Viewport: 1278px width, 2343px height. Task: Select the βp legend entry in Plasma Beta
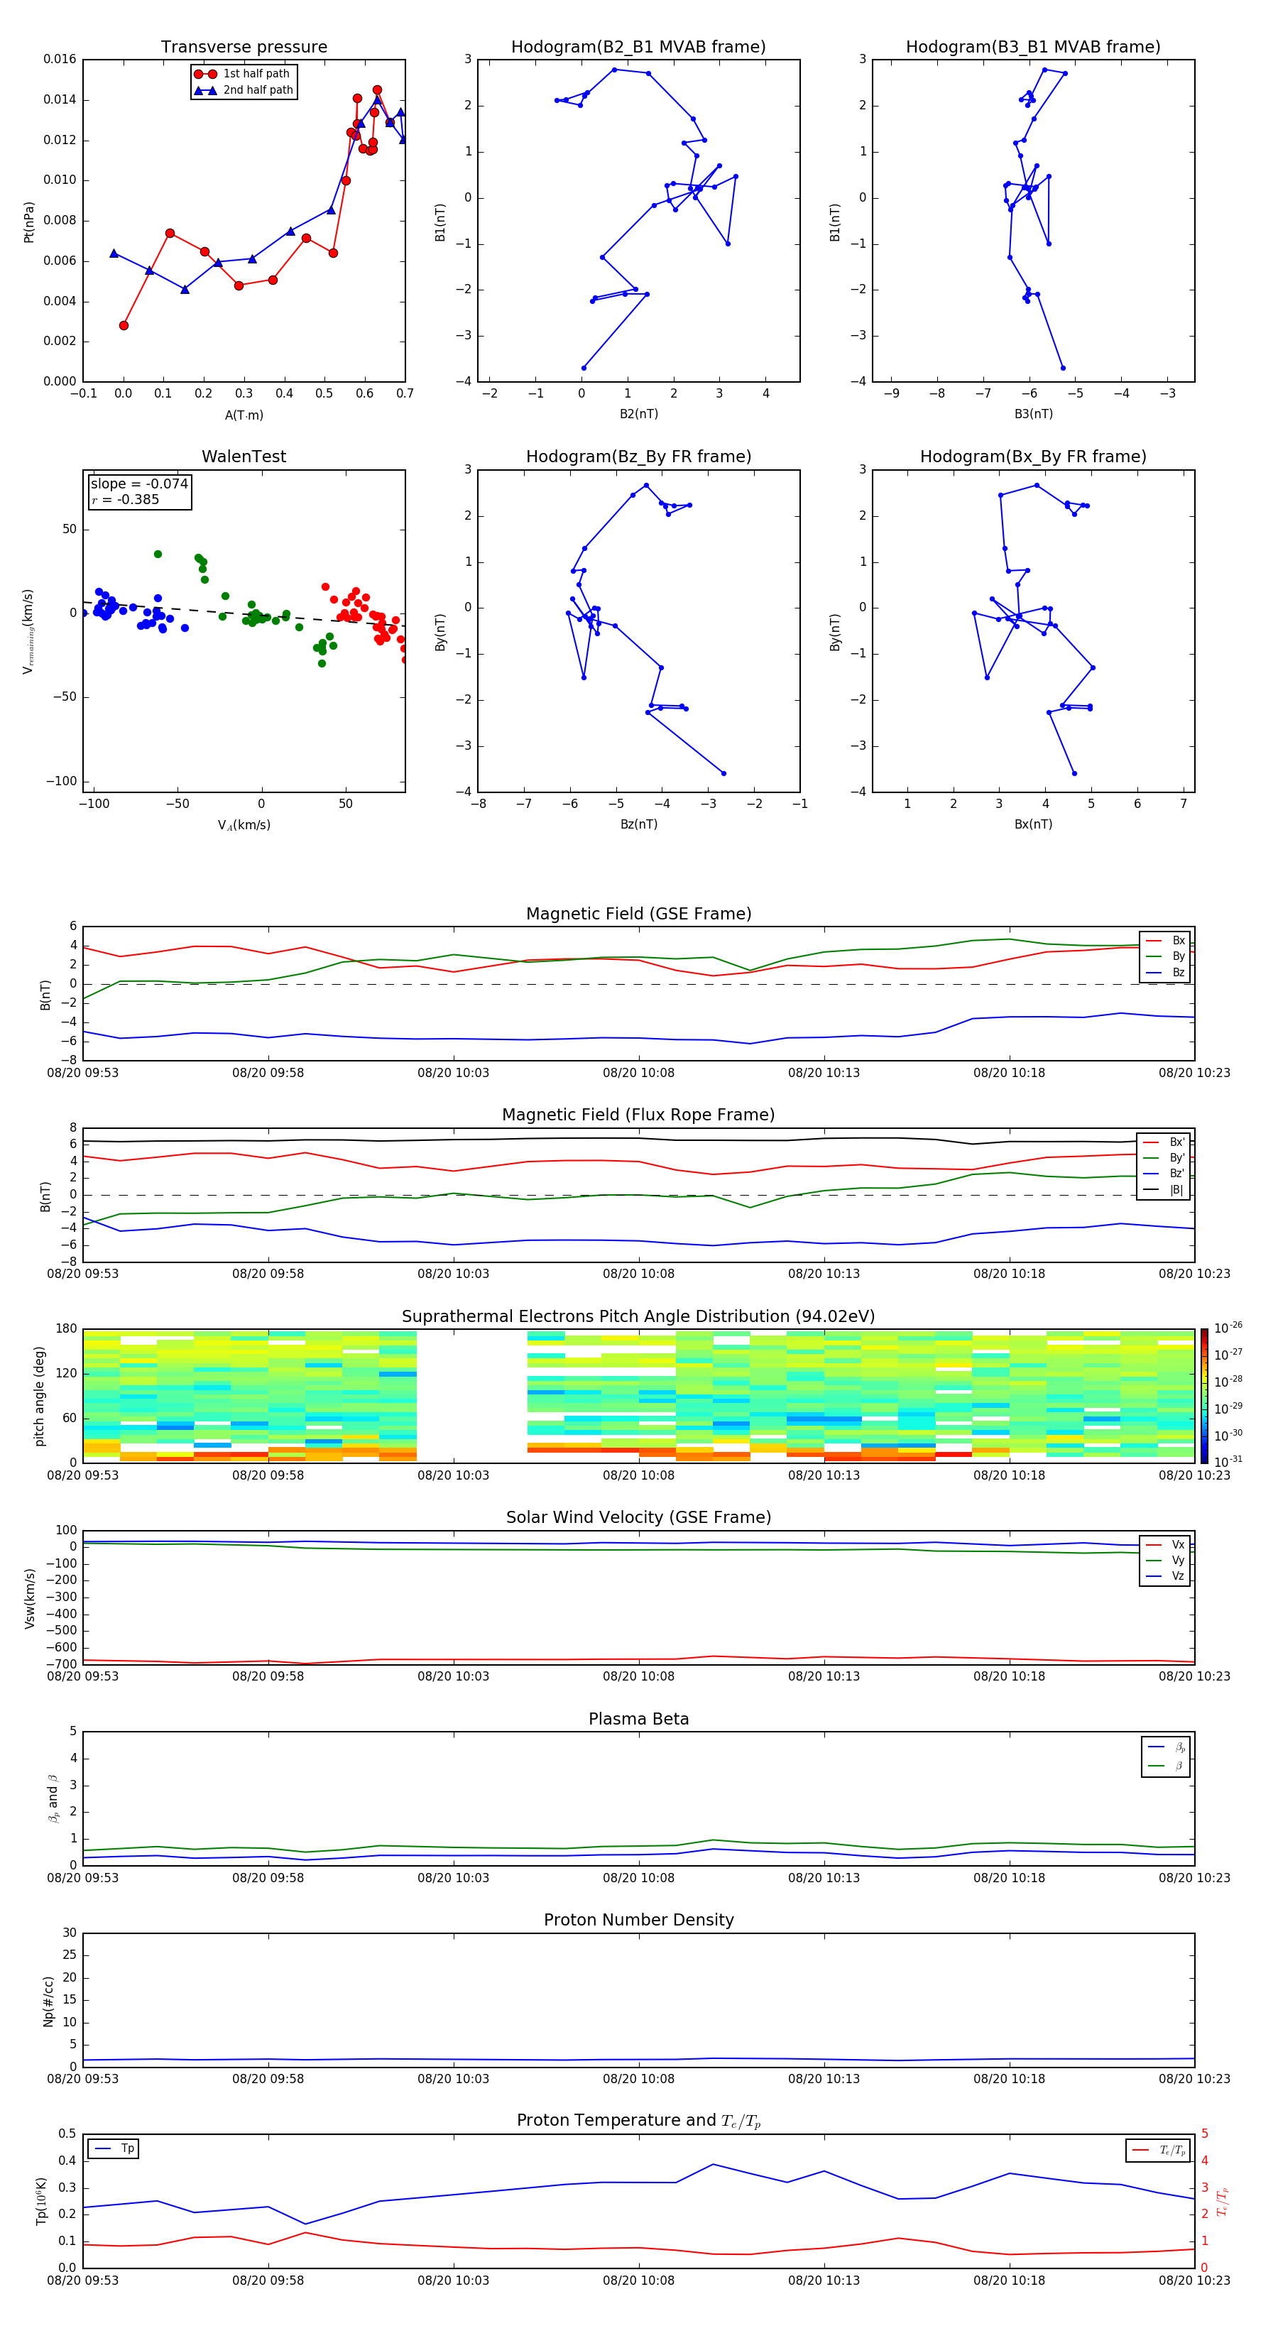click(x=1166, y=1747)
